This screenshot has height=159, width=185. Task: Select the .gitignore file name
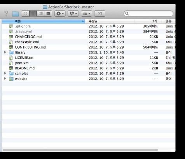tap(23, 26)
